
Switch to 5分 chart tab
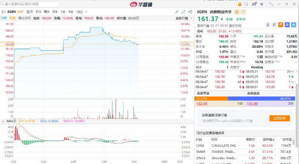pos(71,12)
